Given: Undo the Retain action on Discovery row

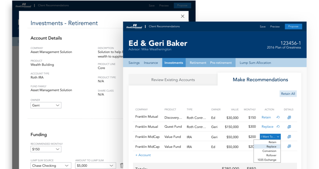Looking at the screenshot, I should click(x=278, y=117).
